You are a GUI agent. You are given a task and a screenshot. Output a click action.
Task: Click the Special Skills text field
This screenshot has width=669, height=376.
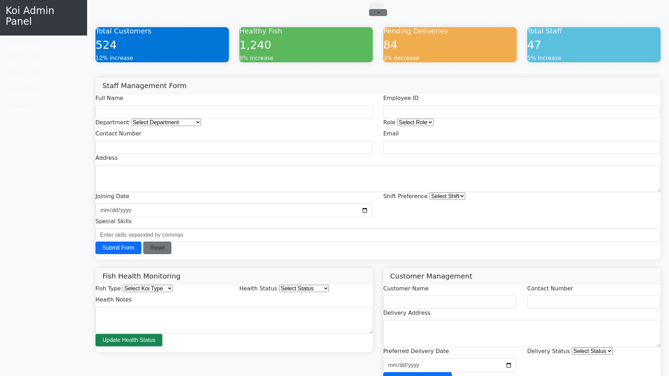click(x=378, y=235)
